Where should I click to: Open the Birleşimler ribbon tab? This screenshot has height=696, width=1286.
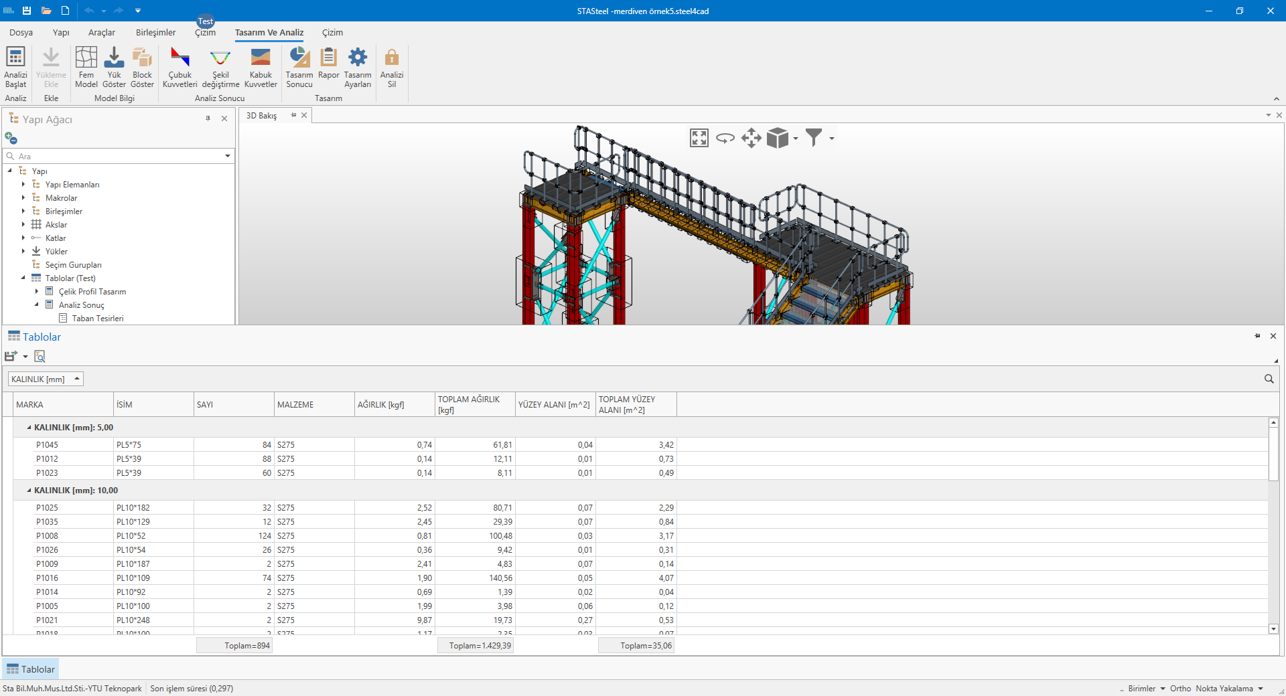pos(155,33)
